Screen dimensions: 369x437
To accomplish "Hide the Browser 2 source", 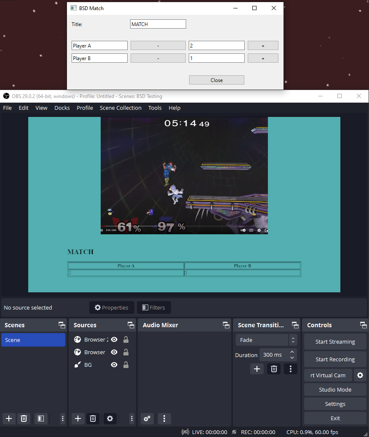I will click(114, 339).
